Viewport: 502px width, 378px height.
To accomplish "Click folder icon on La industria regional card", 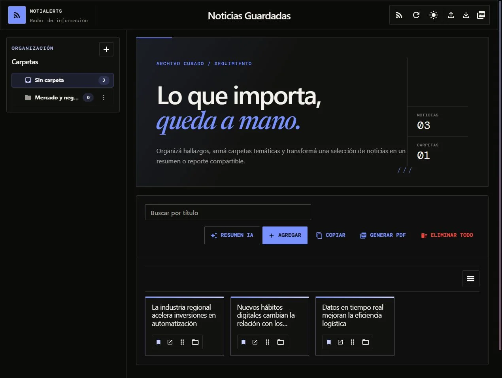I will pyautogui.click(x=195, y=342).
